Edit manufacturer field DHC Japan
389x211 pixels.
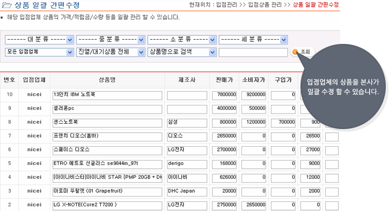click(x=187, y=192)
